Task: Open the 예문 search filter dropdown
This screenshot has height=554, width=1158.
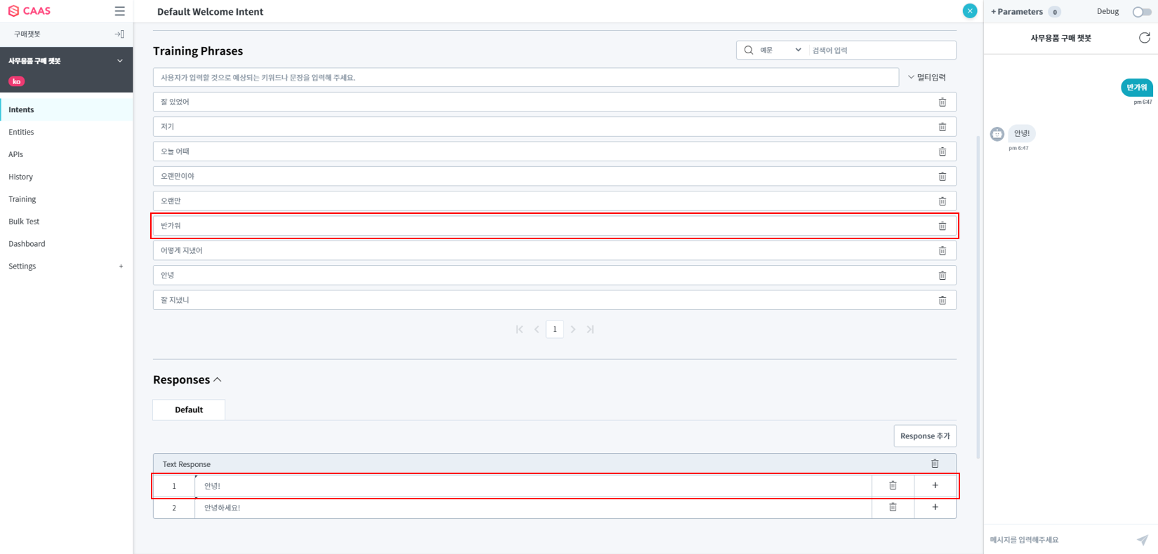Action: pyautogui.click(x=780, y=50)
